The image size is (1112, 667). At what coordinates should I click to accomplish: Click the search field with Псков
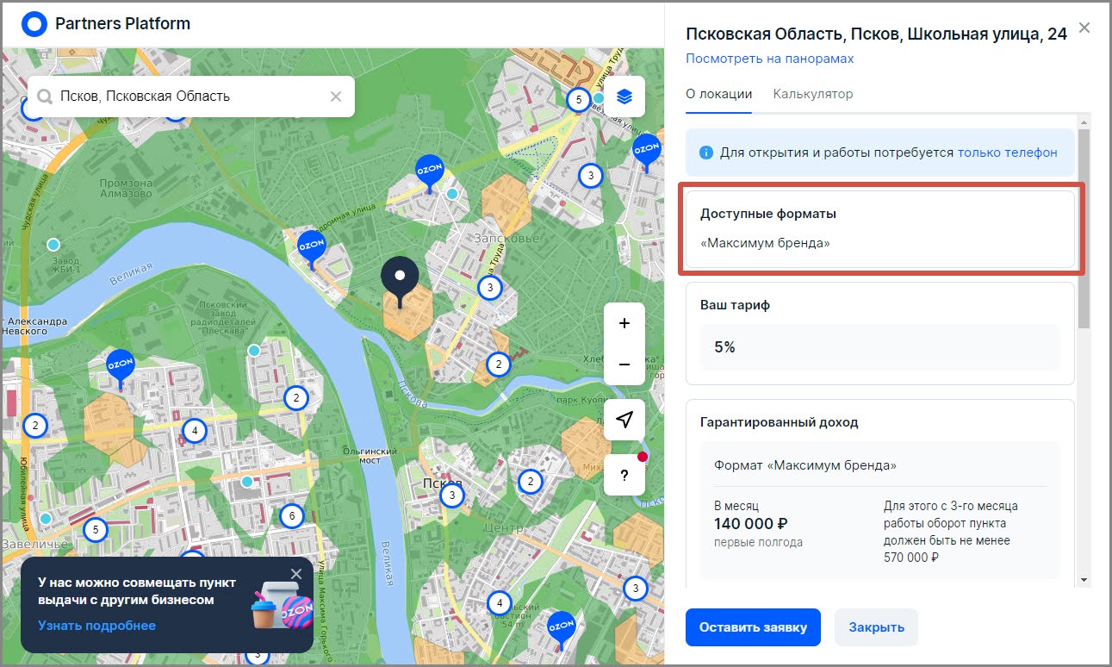point(189,97)
